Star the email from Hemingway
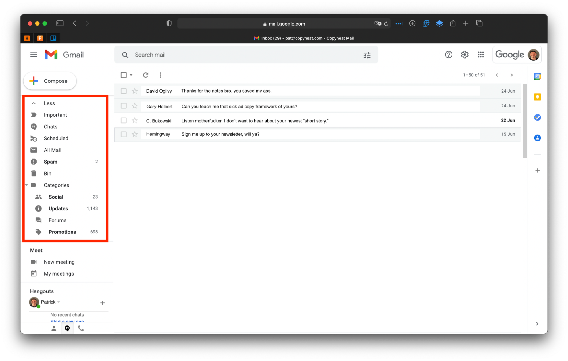This screenshot has width=568, height=361. click(x=135, y=134)
